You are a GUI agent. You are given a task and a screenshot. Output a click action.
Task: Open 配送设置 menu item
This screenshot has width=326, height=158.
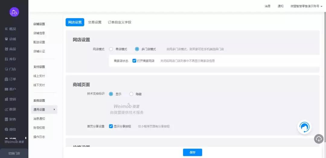coord(39,42)
